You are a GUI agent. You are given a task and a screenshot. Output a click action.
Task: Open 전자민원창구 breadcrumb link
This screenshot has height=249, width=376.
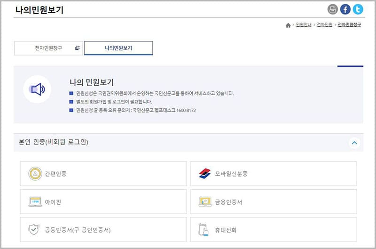coord(349,25)
